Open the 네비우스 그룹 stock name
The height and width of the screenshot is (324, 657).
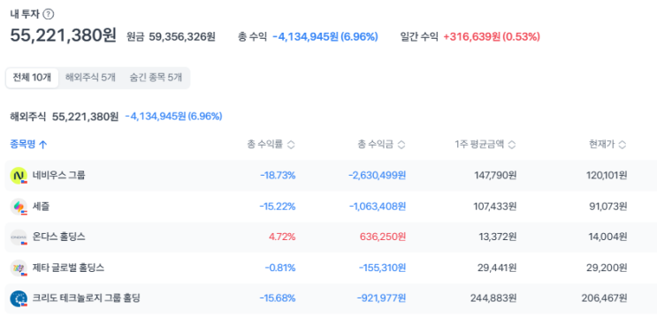point(58,176)
